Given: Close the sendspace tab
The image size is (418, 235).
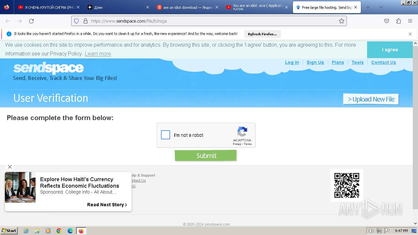Looking at the screenshot, I should point(356,7).
